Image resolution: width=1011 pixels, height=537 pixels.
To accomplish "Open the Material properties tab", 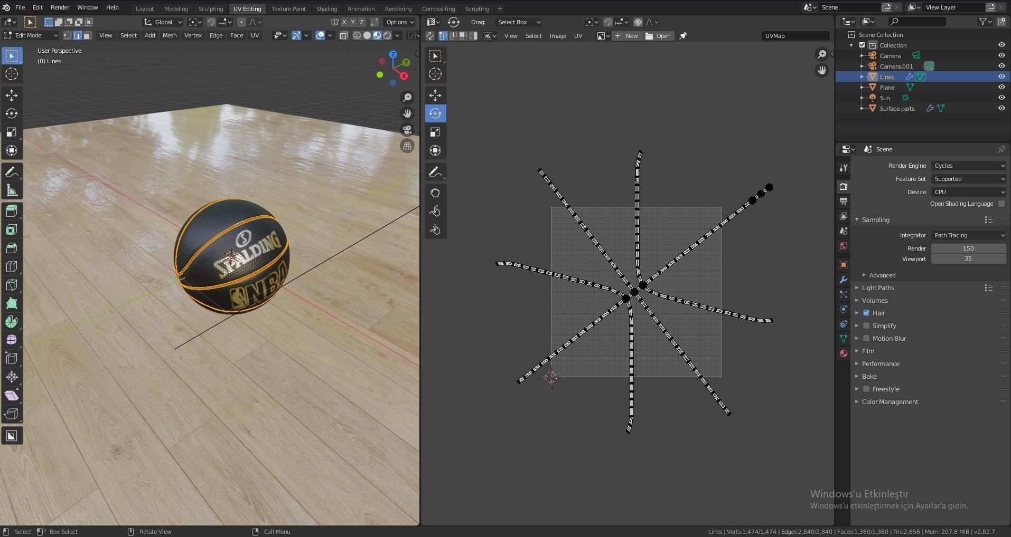I will [x=844, y=353].
